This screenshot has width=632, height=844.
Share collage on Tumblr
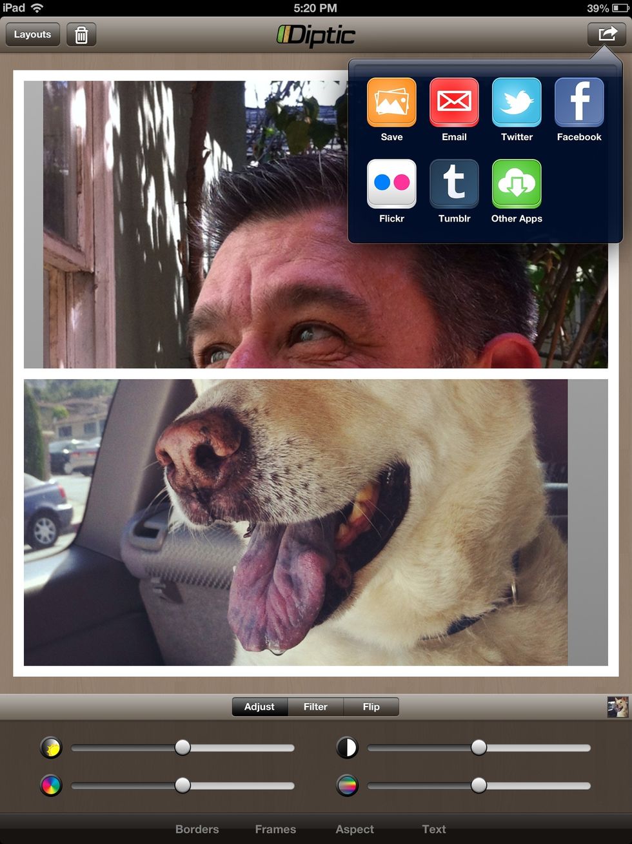coord(454,183)
